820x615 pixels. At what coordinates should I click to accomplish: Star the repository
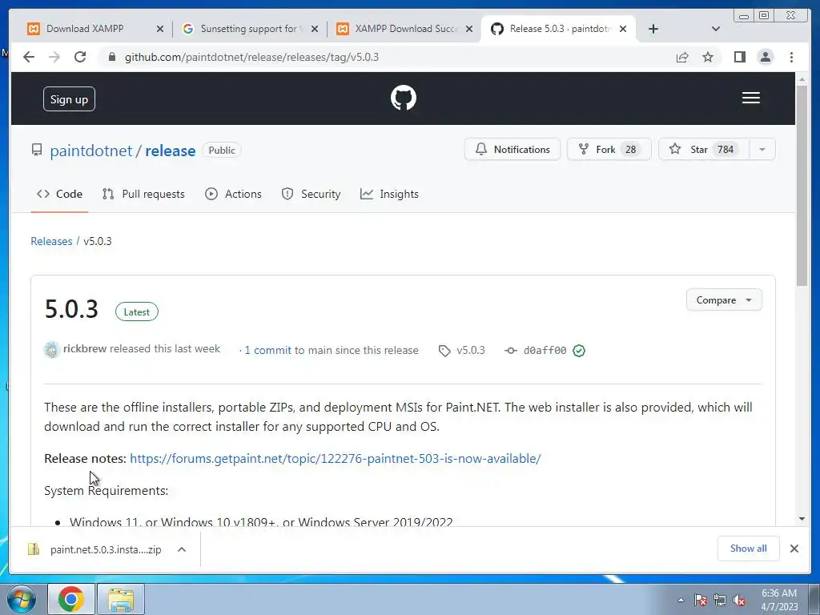(x=703, y=150)
